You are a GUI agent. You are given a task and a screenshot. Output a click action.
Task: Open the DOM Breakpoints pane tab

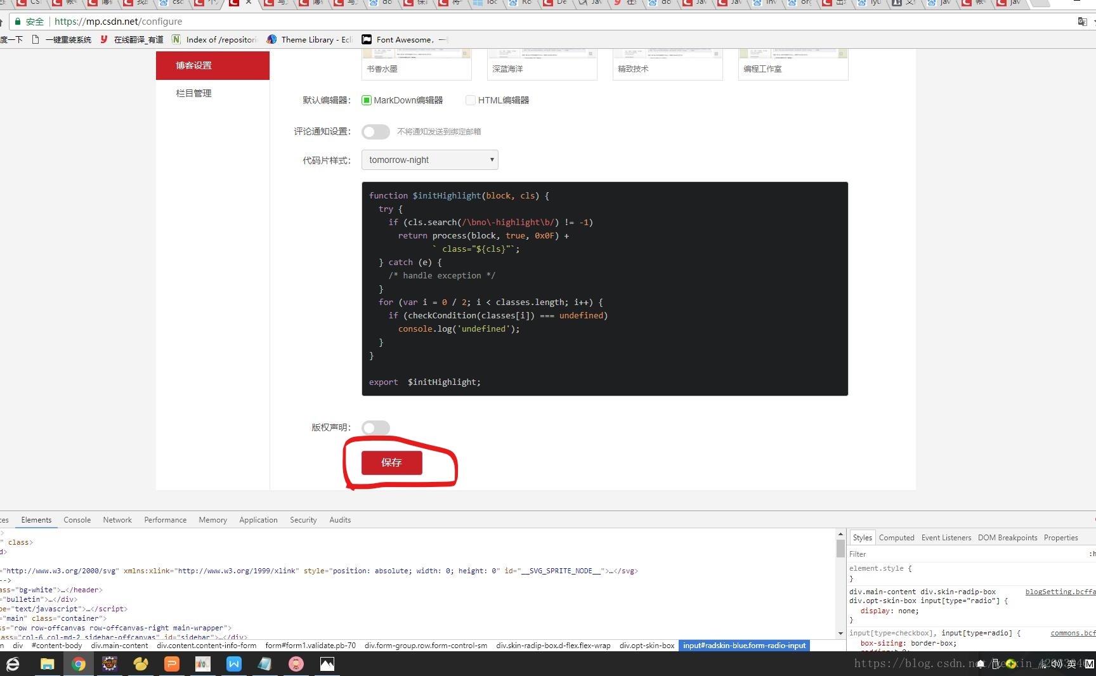tap(1007, 538)
